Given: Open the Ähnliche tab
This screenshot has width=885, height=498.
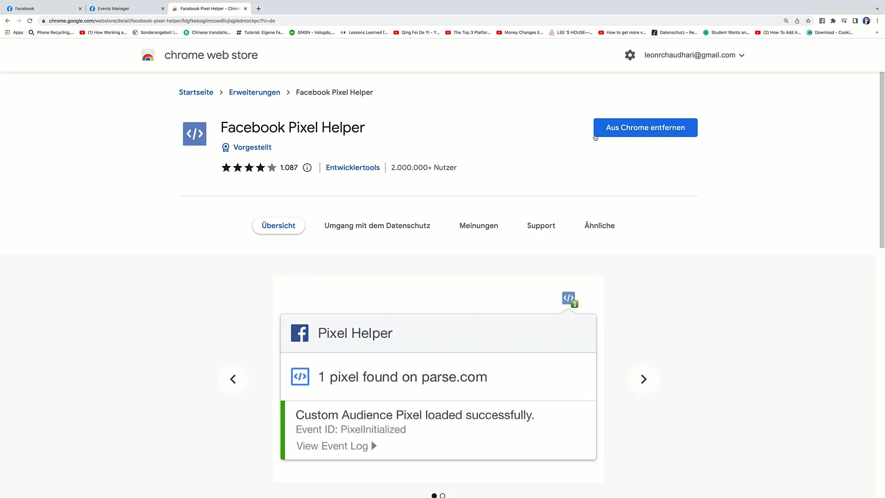Looking at the screenshot, I should [x=599, y=225].
